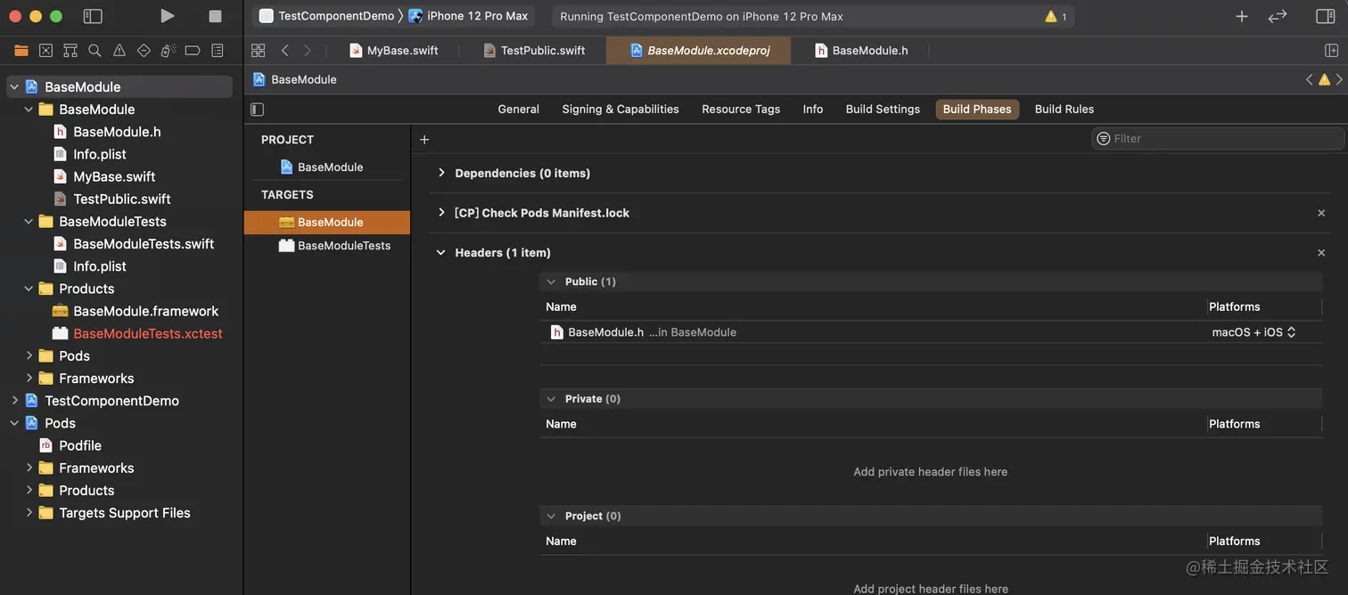Add a new build phase with plus

pyautogui.click(x=424, y=140)
